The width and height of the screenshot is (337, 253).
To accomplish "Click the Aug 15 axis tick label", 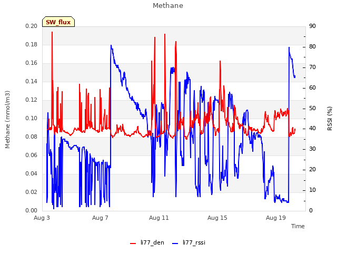I will 217,218.
